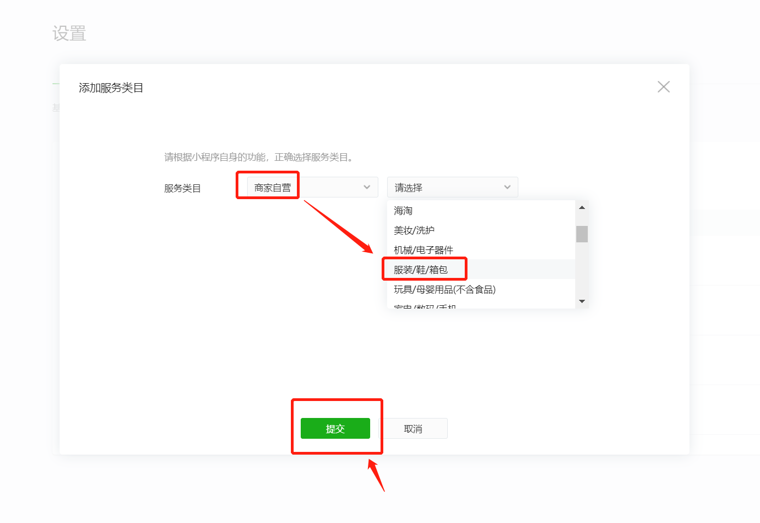Click scrollbar track below the thumb

pos(582,269)
